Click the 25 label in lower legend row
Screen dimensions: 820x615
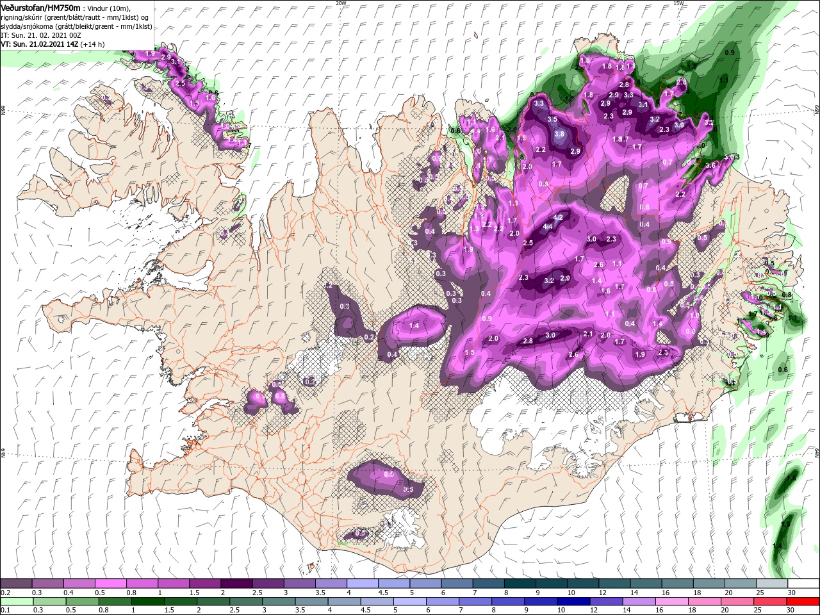click(x=757, y=610)
